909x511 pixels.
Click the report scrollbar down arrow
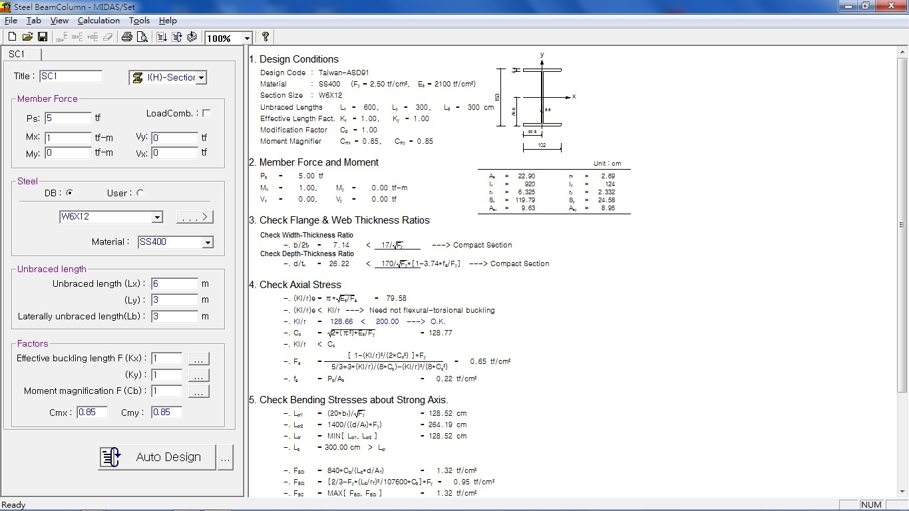point(902,492)
